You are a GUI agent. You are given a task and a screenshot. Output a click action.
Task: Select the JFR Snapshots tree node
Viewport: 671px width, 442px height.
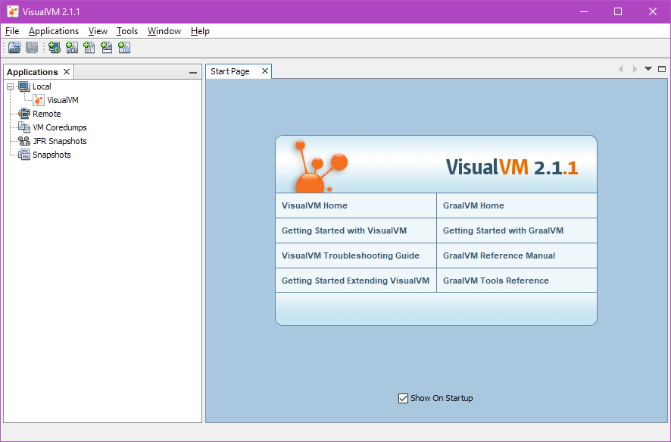click(59, 141)
